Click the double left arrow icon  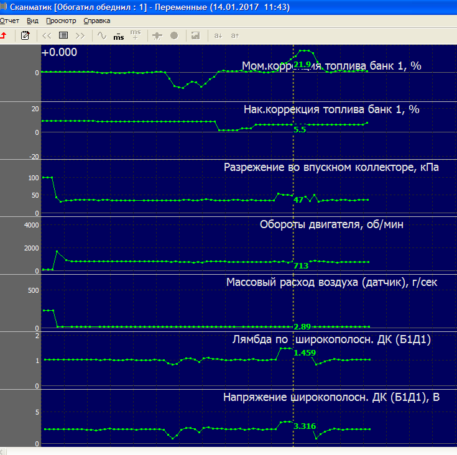pos(47,35)
